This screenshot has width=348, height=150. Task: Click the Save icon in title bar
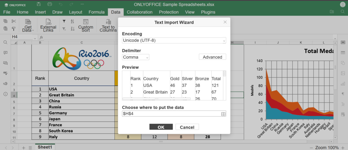pyautogui.click(x=39, y=4)
